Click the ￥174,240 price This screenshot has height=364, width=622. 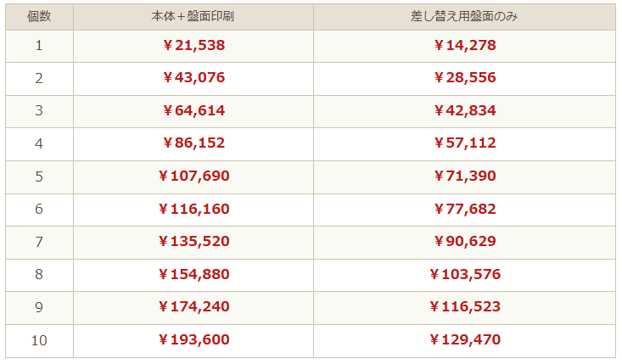click(193, 307)
